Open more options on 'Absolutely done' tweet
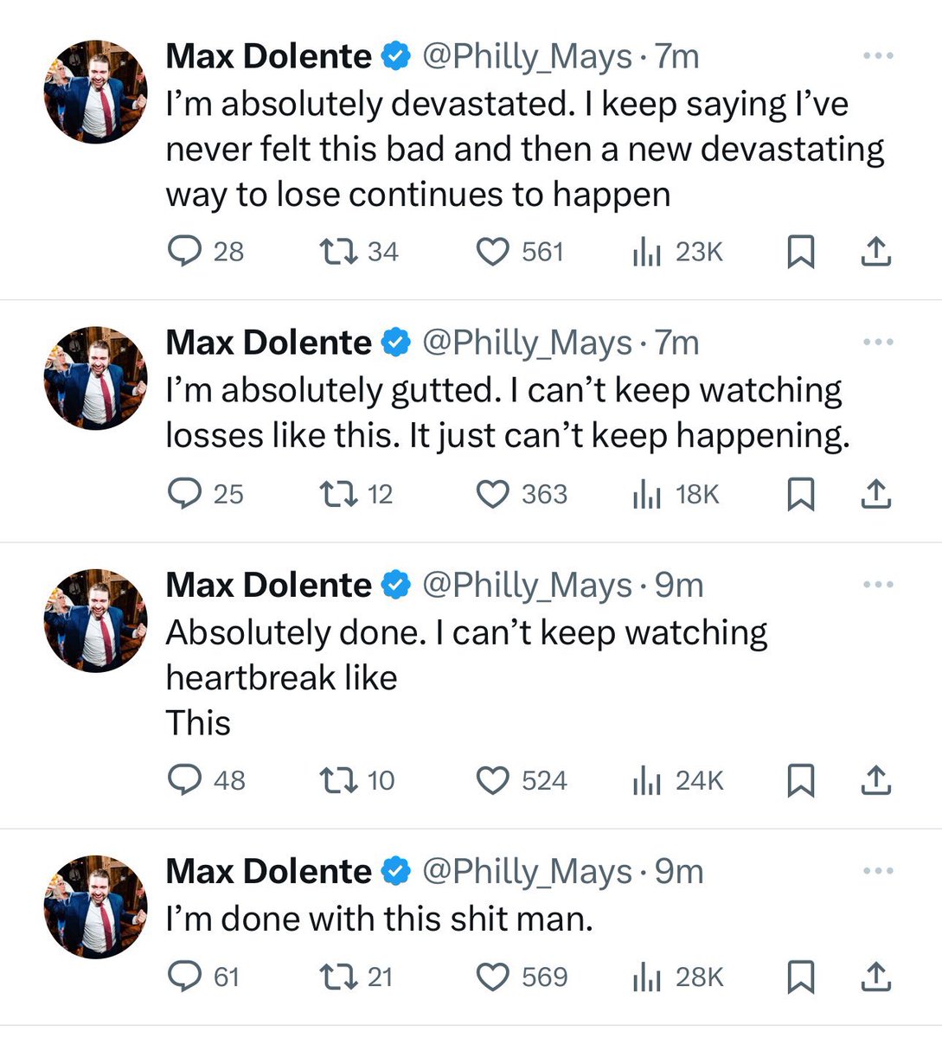The image size is (942, 1038). coord(878,585)
